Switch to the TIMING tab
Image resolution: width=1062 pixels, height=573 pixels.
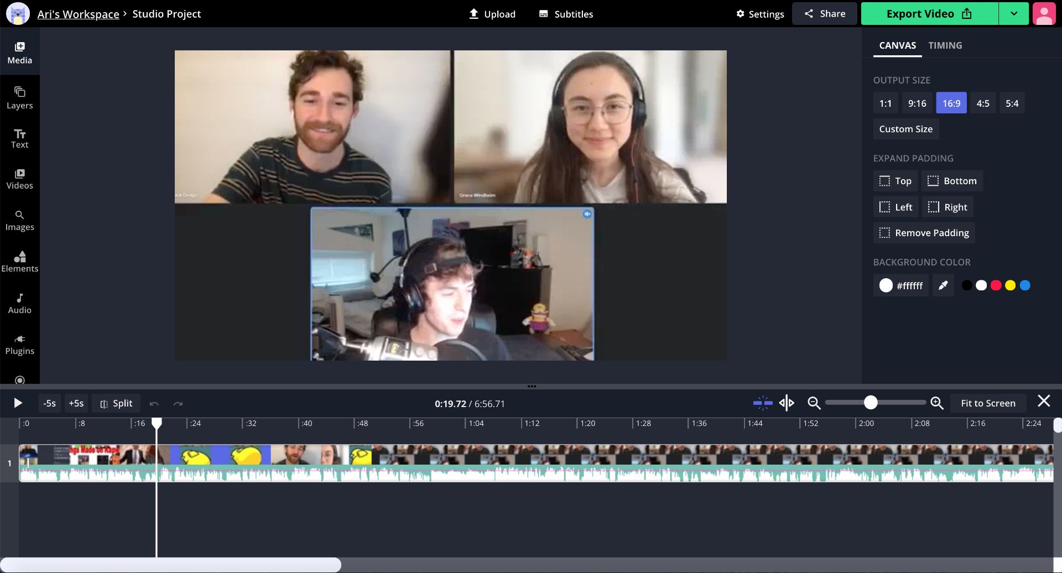945,45
